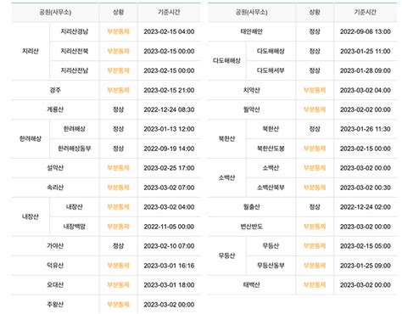402x314 pixels.
Task: Select the 소백산북부 office row
Action: (x=321, y=188)
